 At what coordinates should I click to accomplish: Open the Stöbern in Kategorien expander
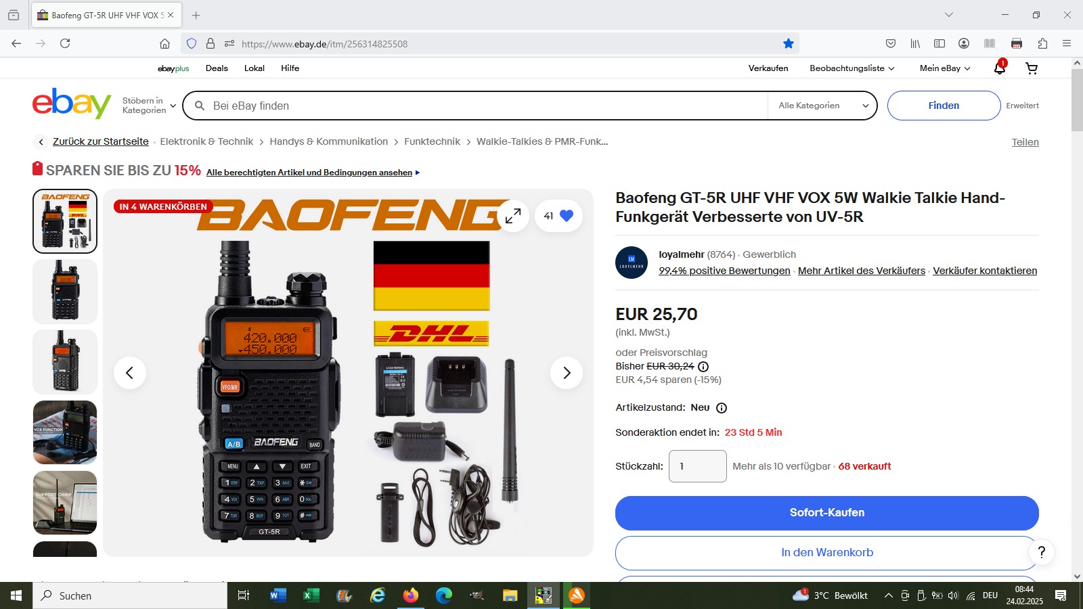coord(149,106)
